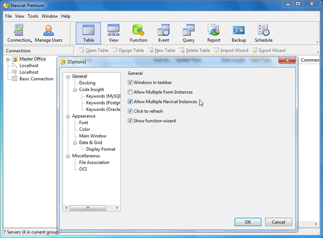Screen dimensions: 323x238
Task: Select Main Window options page
Action: click(x=93, y=136)
